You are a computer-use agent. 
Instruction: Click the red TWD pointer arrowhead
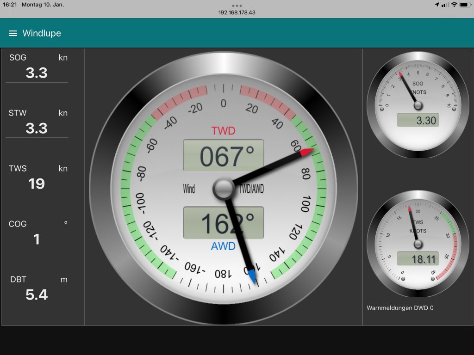307,152
